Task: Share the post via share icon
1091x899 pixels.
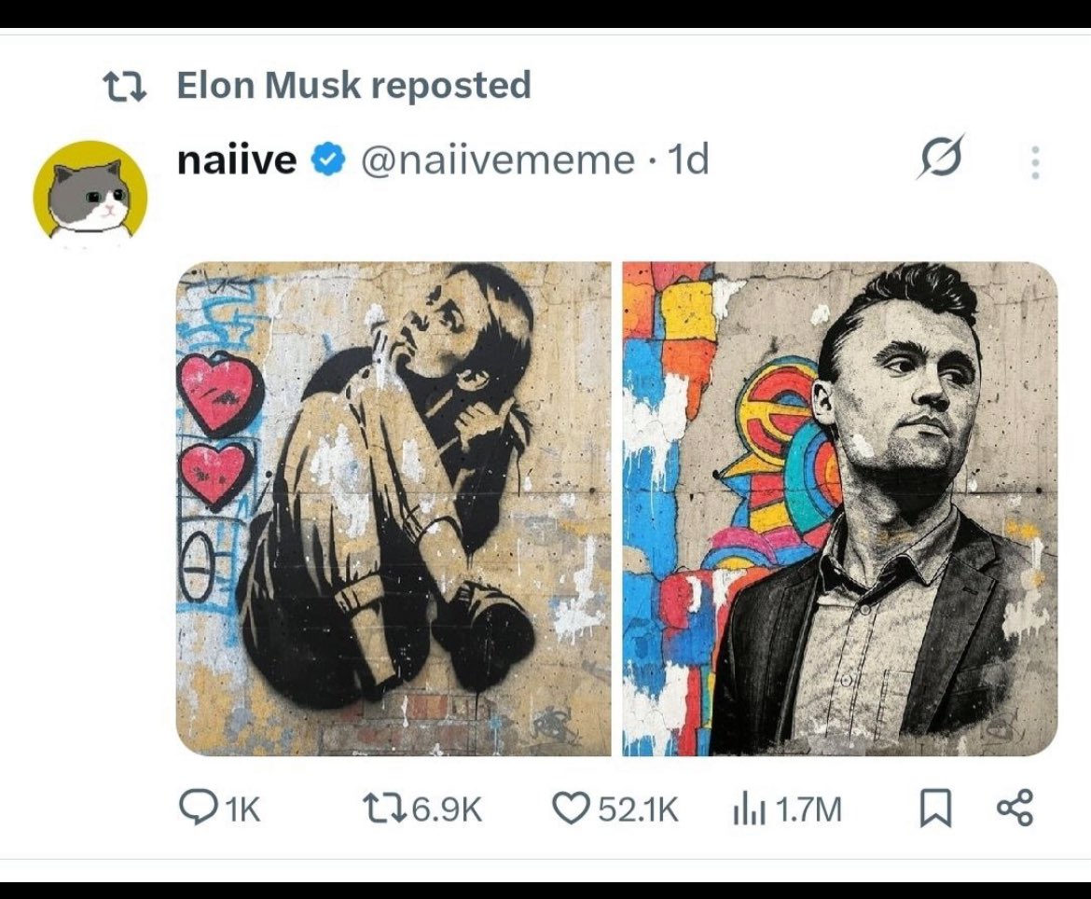Action: click(1015, 809)
